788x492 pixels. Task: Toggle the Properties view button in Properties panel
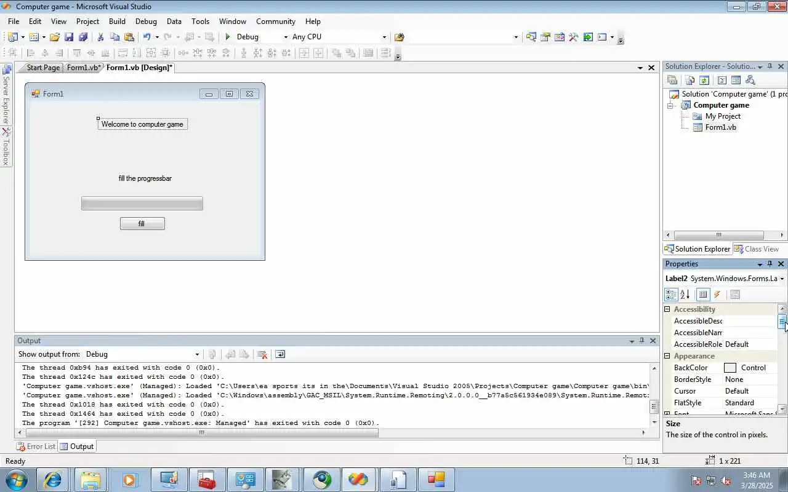703,295
